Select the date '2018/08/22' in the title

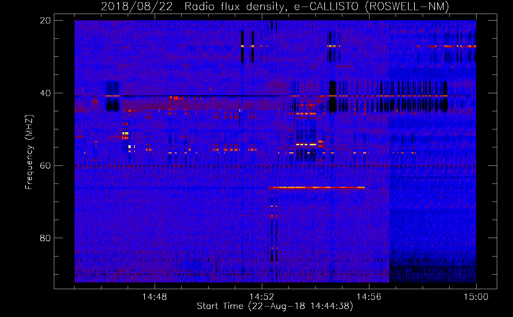click(x=137, y=6)
